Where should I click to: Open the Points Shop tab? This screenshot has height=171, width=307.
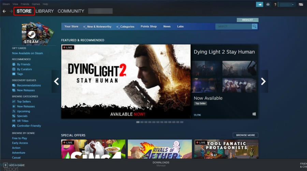pyautogui.click(x=149, y=26)
